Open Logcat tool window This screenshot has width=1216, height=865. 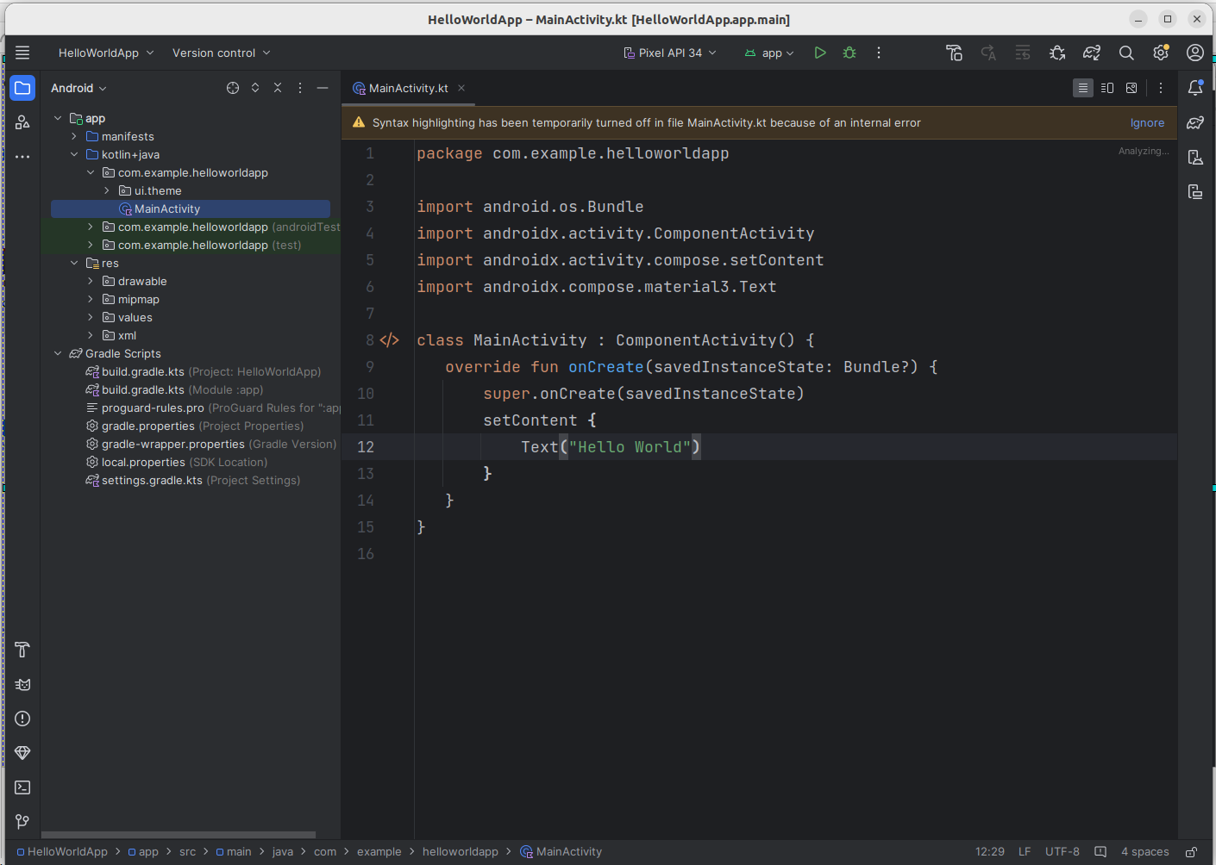click(x=22, y=684)
